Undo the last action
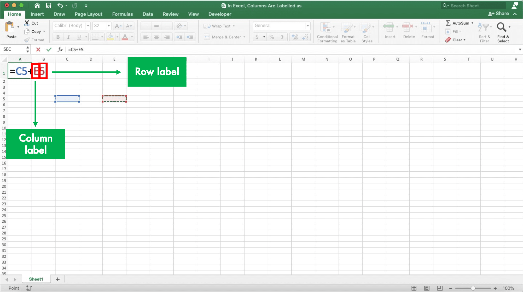This screenshot has width=523, height=292. [x=60, y=5]
